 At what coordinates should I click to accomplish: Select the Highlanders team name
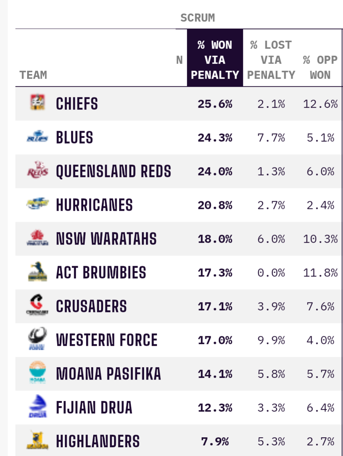coord(98,441)
